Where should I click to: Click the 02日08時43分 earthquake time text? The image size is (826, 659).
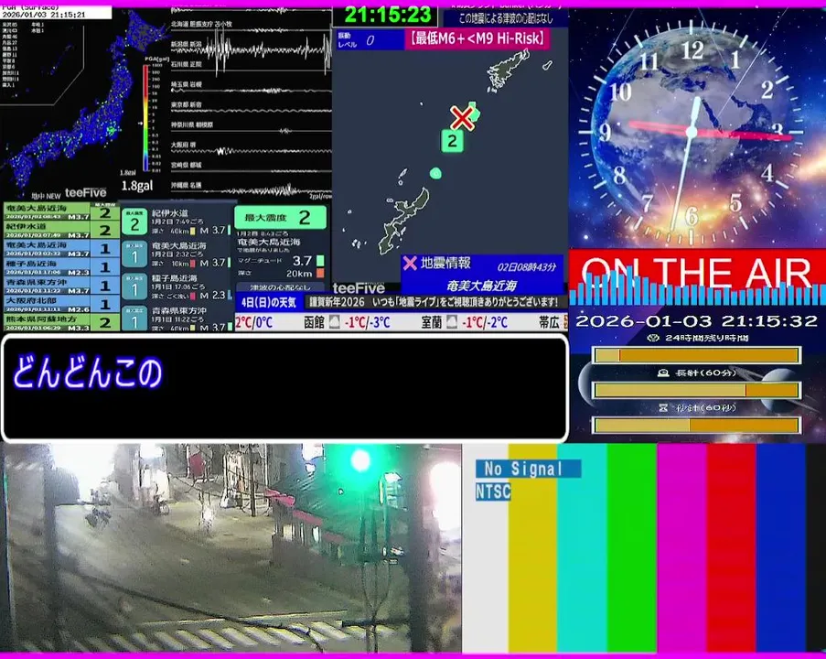pyautogui.click(x=527, y=267)
